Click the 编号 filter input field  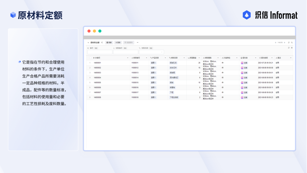[100, 52]
